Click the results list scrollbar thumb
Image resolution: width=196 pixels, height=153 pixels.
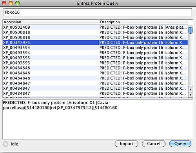tap(191, 30)
